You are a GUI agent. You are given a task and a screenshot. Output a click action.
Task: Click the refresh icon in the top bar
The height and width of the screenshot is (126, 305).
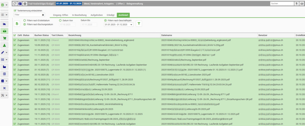click(15, 3)
